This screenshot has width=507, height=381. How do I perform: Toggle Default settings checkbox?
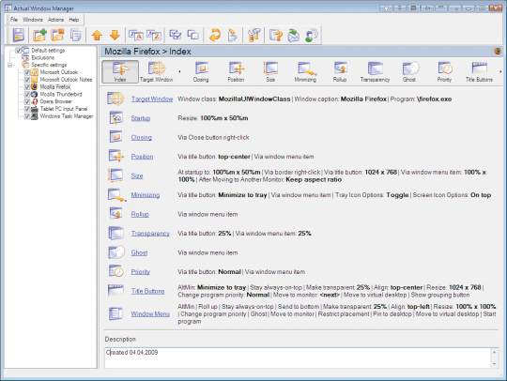tap(19, 51)
